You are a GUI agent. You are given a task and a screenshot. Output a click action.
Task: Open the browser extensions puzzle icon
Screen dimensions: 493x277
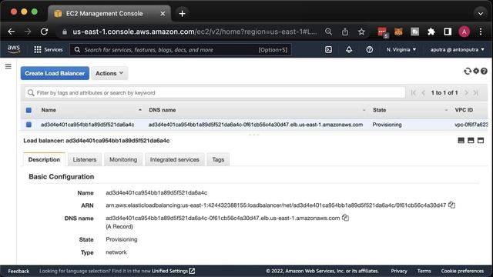(x=431, y=32)
